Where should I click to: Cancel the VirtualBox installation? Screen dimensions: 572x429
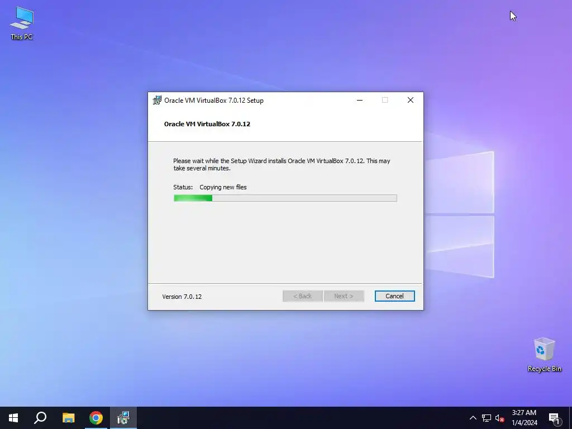point(394,296)
